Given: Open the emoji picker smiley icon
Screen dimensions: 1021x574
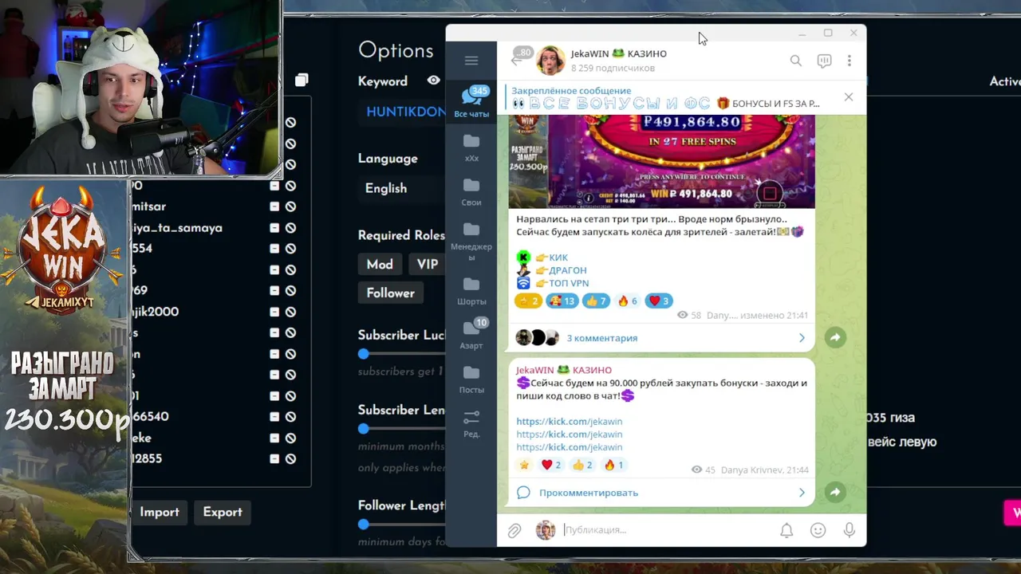Looking at the screenshot, I should pyautogui.click(x=818, y=530).
